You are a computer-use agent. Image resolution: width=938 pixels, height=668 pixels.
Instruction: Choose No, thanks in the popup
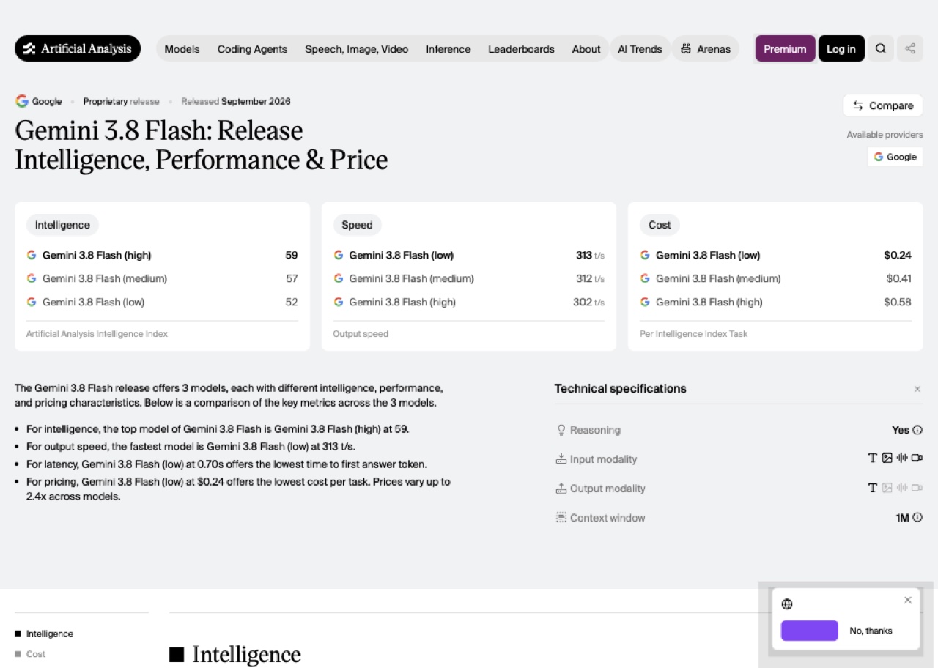[871, 631]
